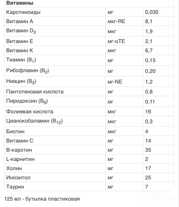Viewport: 179px width, 207px height.
Task: Click the Фолиевая кислота value 16
Action: 148,112
